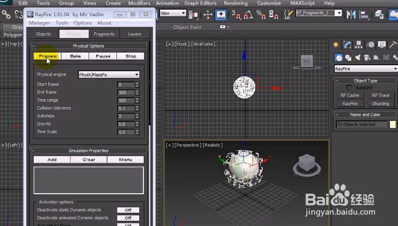Open the Rendering menu

click(235, 4)
